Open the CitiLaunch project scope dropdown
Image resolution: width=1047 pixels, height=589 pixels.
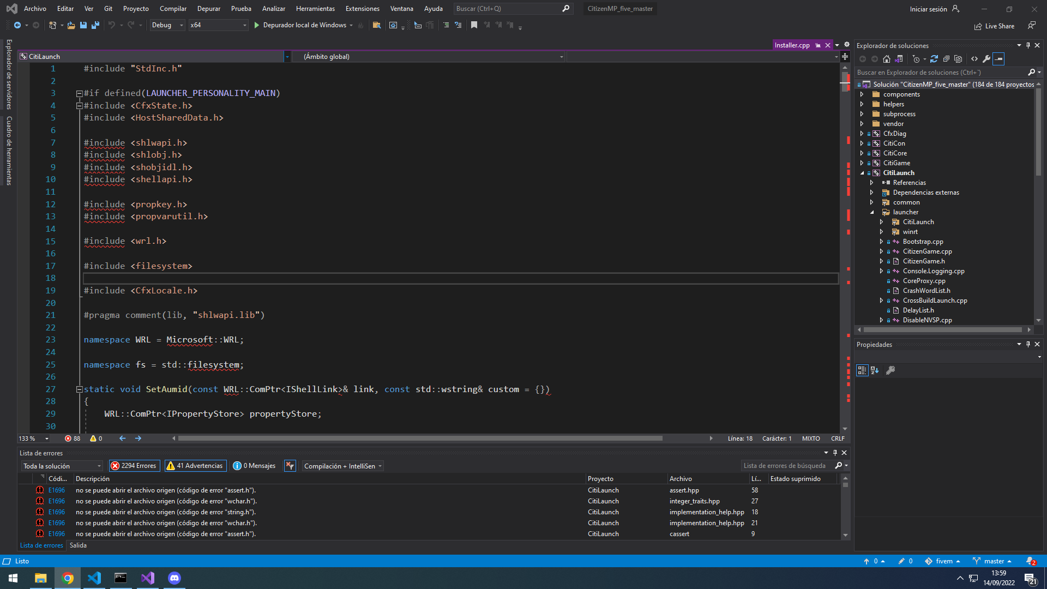click(x=154, y=57)
